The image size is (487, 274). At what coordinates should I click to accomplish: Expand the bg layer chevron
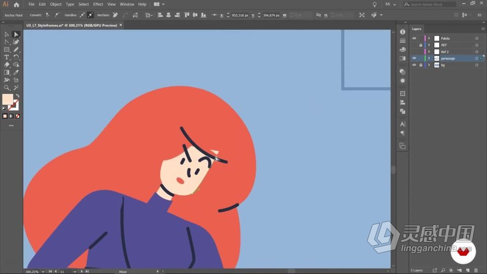pyautogui.click(x=429, y=65)
